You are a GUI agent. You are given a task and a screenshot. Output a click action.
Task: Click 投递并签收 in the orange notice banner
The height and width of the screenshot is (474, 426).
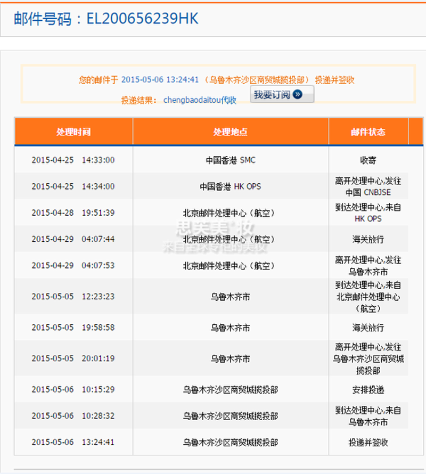[335, 80]
